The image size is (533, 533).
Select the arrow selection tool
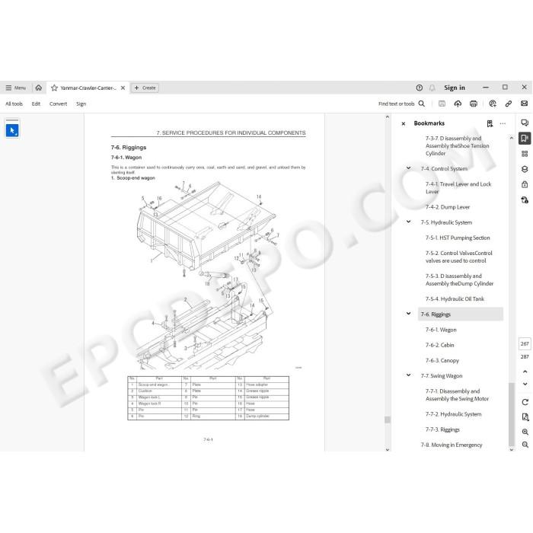12,130
